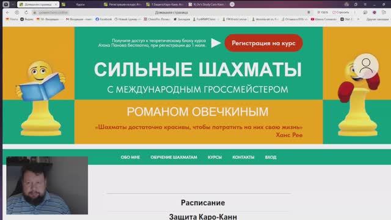Open the Яндекс bookmark
The height and width of the screenshot is (220, 391).
click(27, 19)
